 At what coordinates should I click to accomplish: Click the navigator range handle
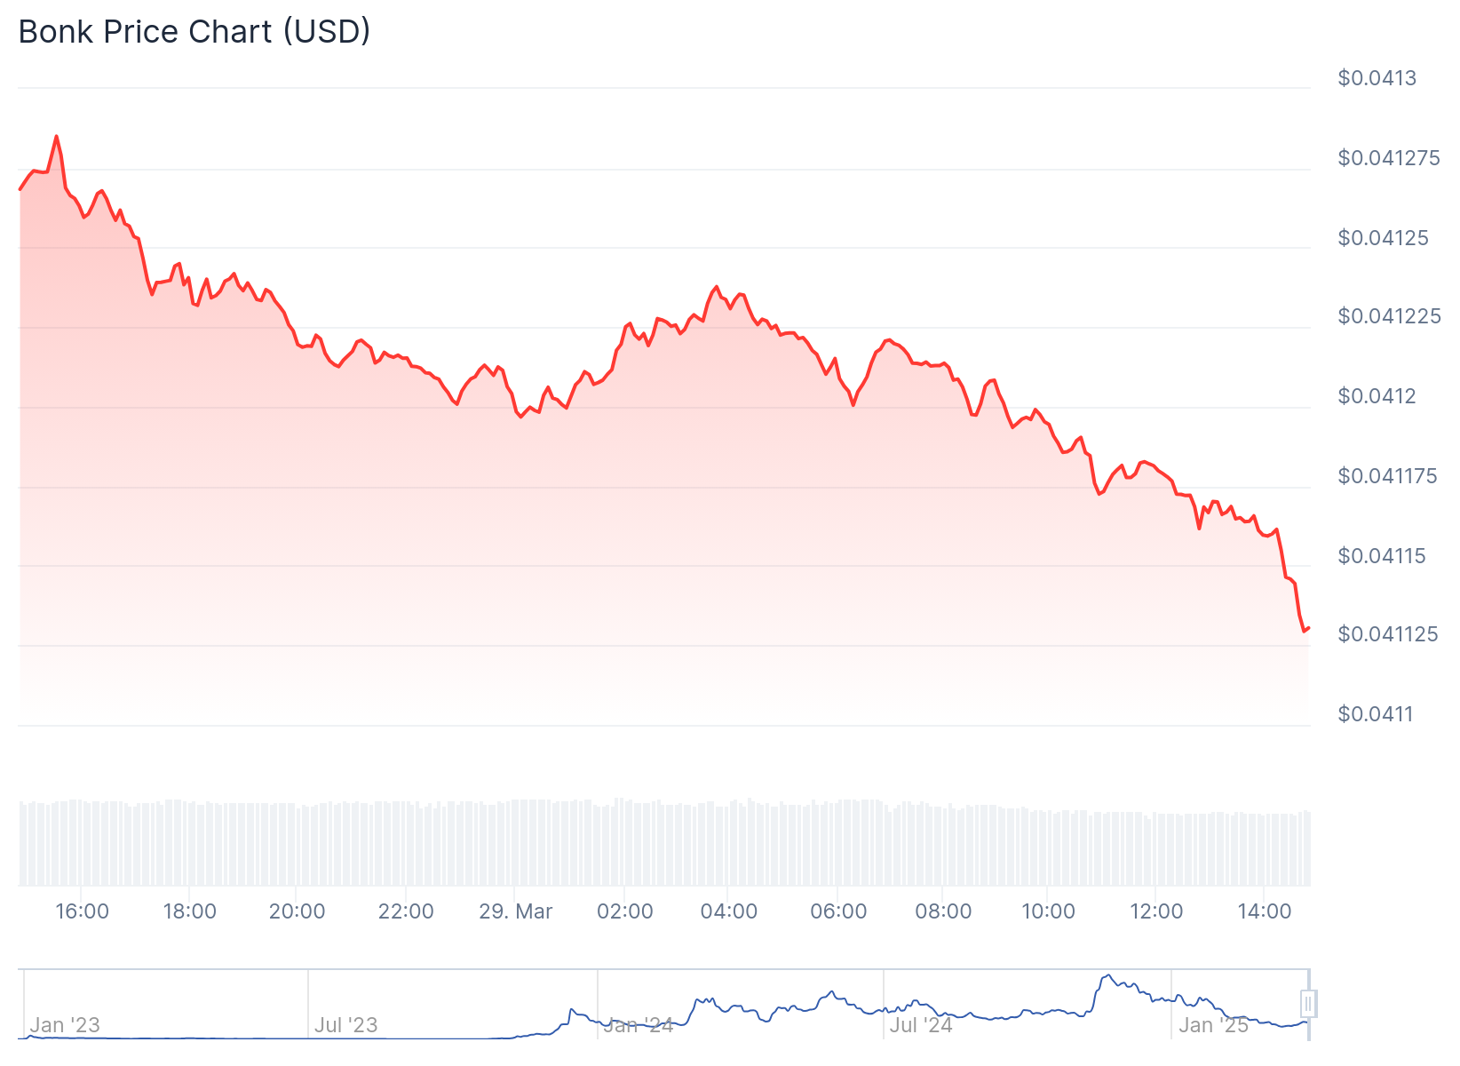click(x=1307, y=1004)
